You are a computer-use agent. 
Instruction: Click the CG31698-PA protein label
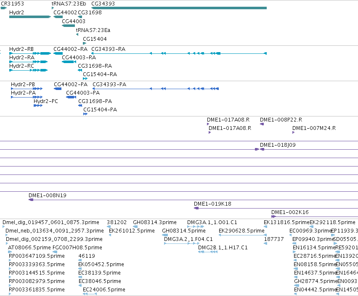click(95, 101)
